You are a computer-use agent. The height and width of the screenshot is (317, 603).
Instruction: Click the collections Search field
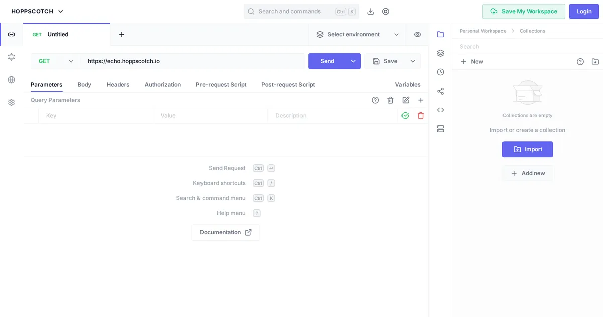(x=528, y=46)
